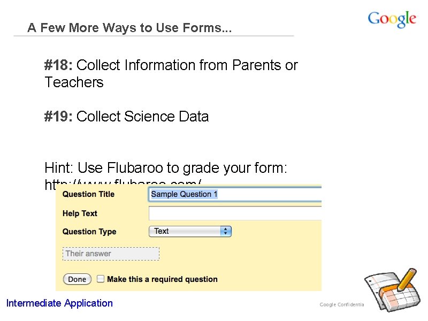
Task: Click the 'Make this a required question' label
Action: click(162, 279)
